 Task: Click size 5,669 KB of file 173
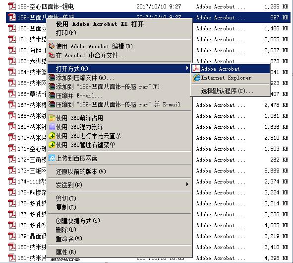276,171
